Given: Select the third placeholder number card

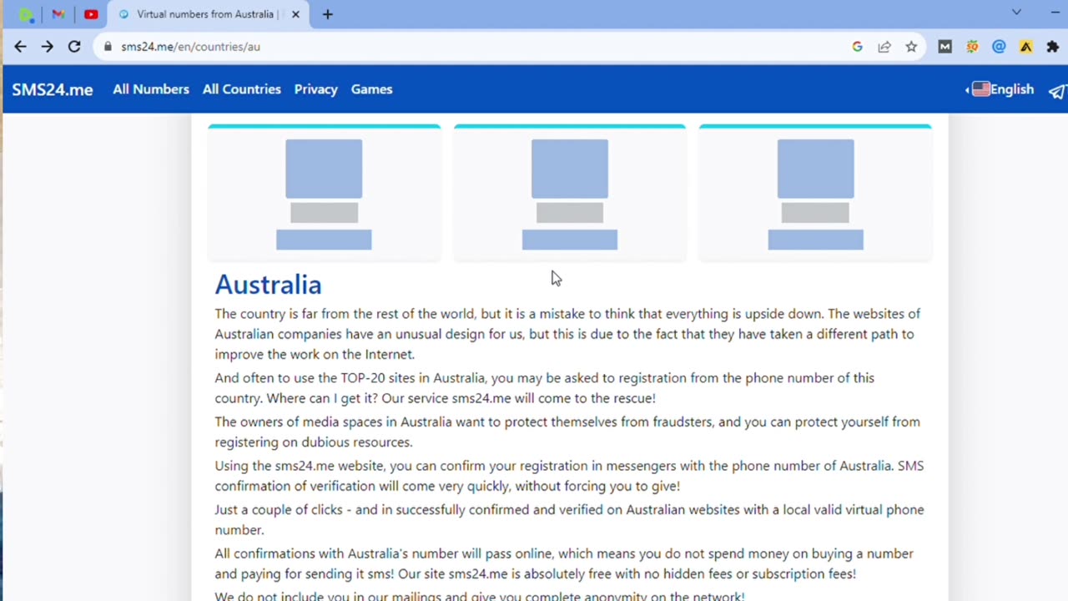Looking at the screenshot, I should tap(815, 194).
